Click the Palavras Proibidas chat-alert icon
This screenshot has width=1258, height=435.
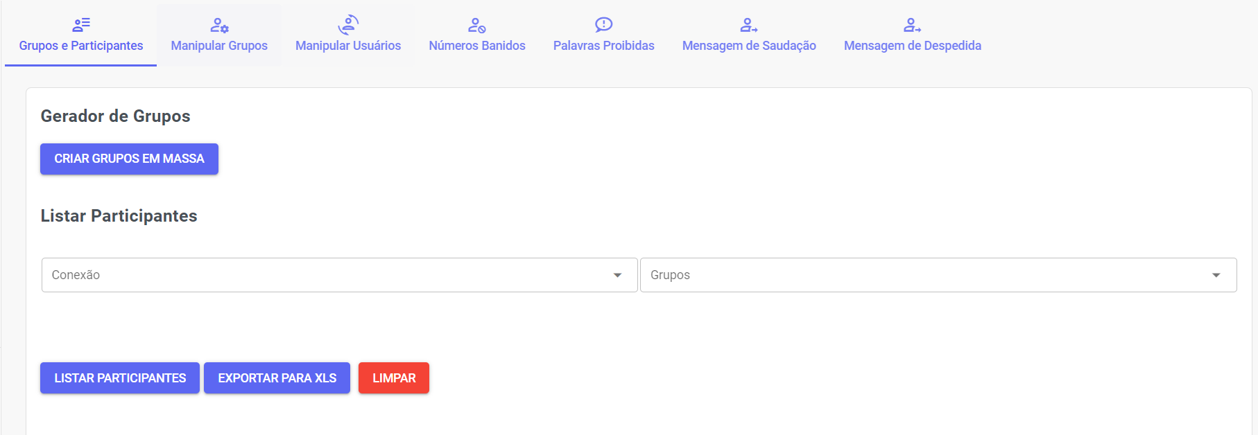point(603,25)
